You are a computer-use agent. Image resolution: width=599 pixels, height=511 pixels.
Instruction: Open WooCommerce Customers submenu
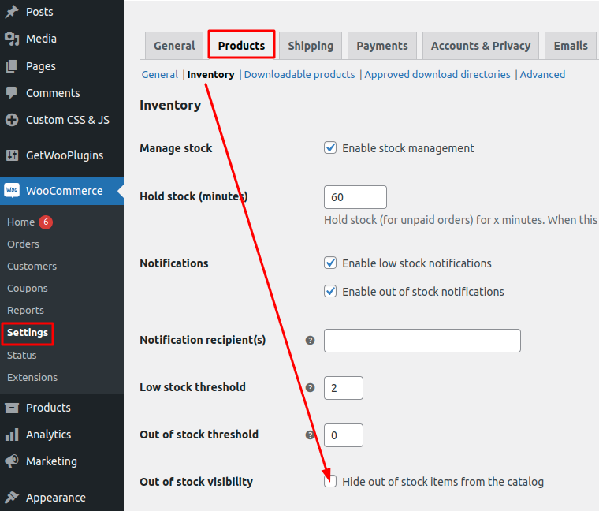click(32, 266)
